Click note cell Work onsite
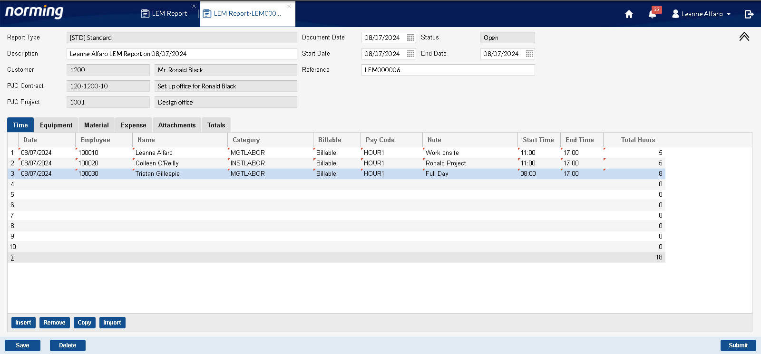The width and height of the screenshot is (761, 354). point(470,153)
